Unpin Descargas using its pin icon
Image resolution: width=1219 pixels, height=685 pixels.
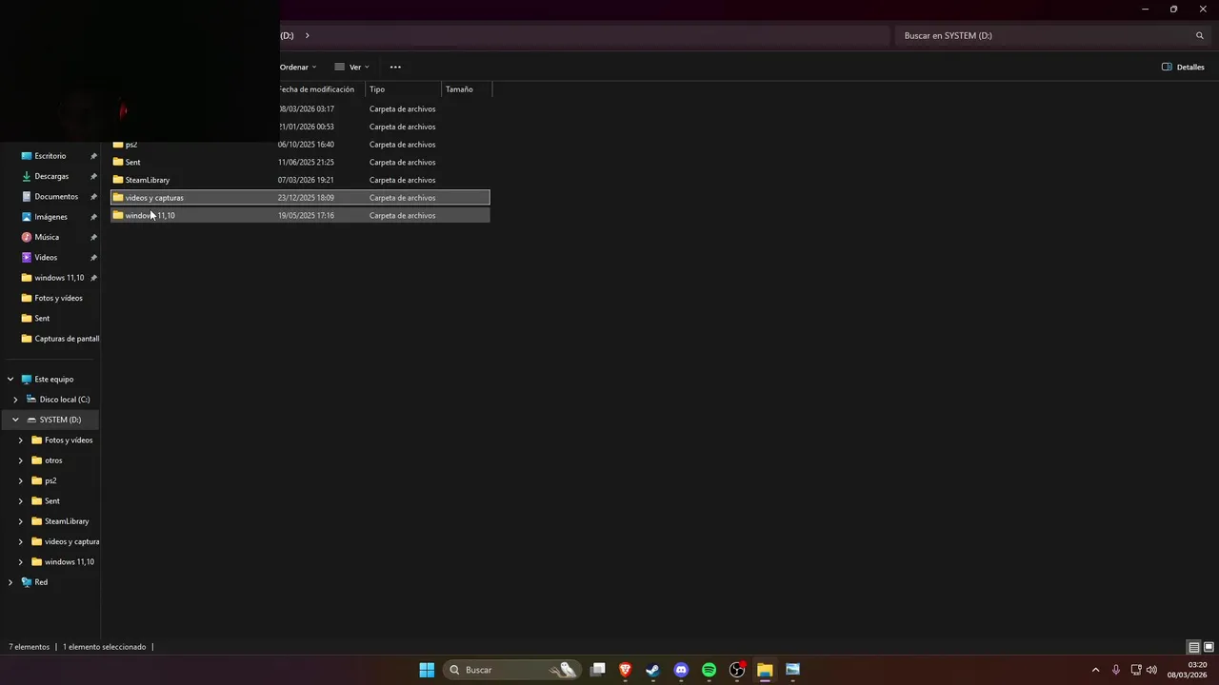pyautogui.click(x=93, y=176)
